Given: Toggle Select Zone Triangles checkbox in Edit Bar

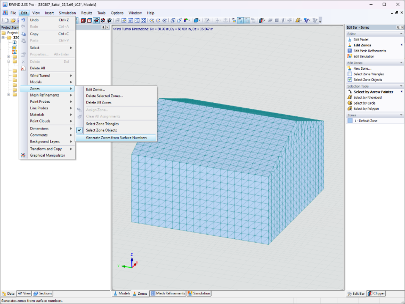Looking at the screenshot, I should (350, 74).
